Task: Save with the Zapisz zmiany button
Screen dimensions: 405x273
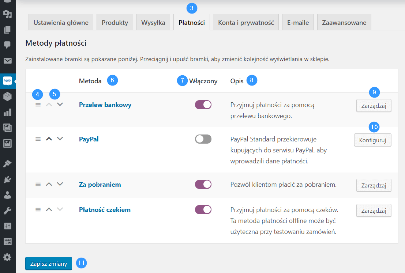Action: pos(49,263)
